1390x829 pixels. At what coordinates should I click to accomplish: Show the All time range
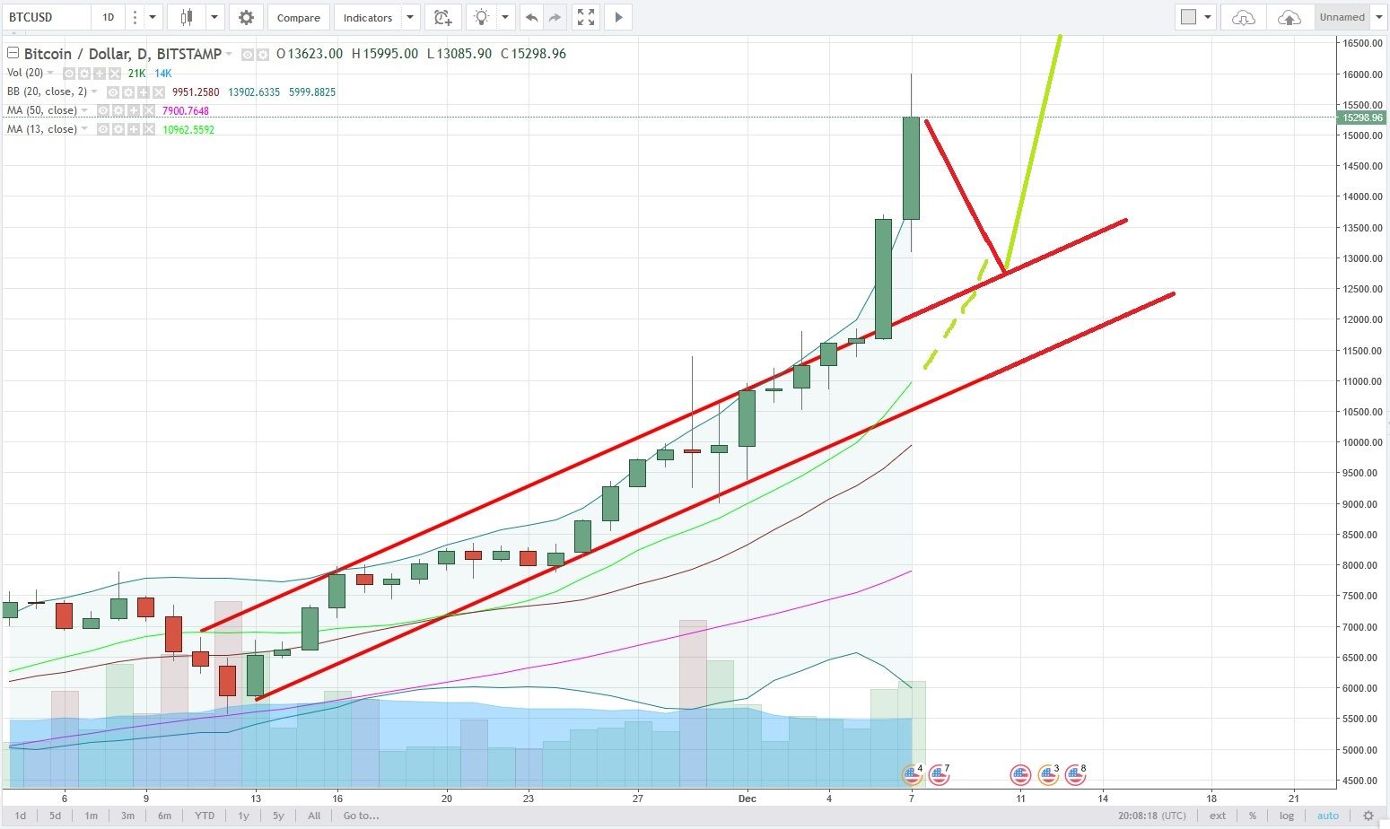pos(314,816)
